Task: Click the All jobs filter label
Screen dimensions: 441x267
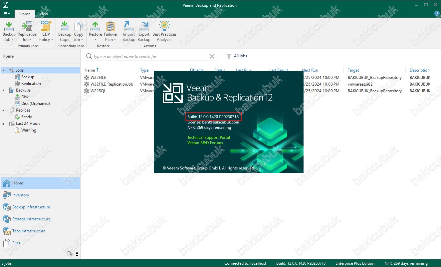Action: point(240,56)
